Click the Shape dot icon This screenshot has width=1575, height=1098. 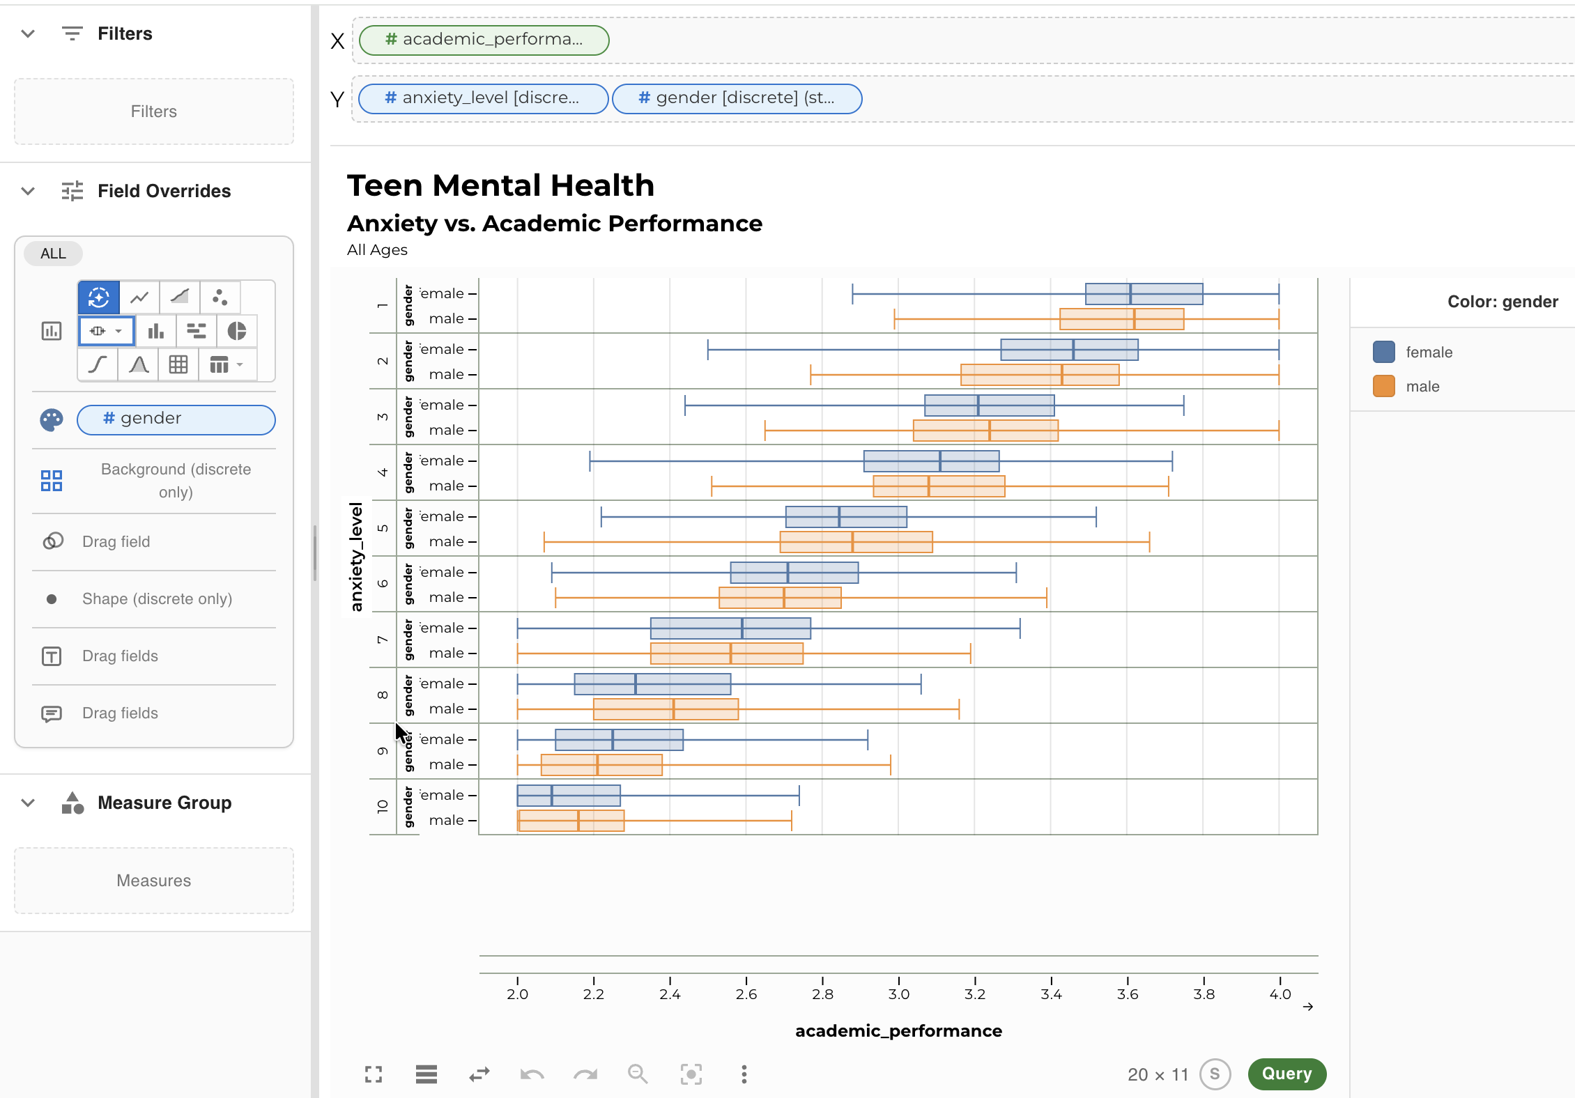(x=52, y=599)
